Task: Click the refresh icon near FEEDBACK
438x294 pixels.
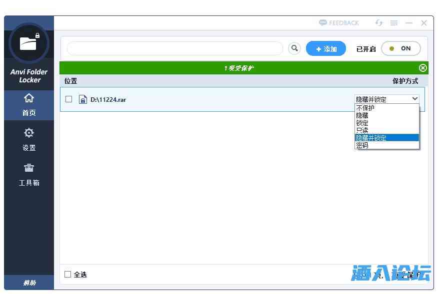Action: 379,22
